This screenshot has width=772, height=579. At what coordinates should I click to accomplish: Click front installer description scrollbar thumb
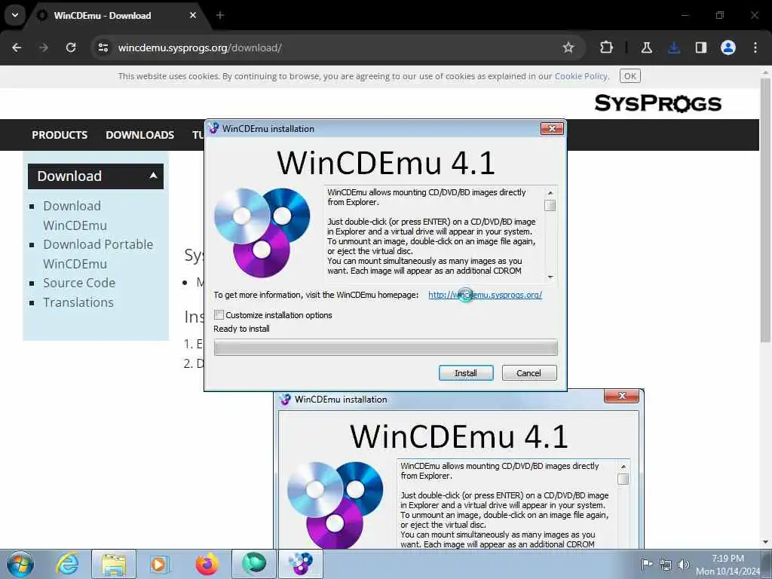(x=550, y=205)
